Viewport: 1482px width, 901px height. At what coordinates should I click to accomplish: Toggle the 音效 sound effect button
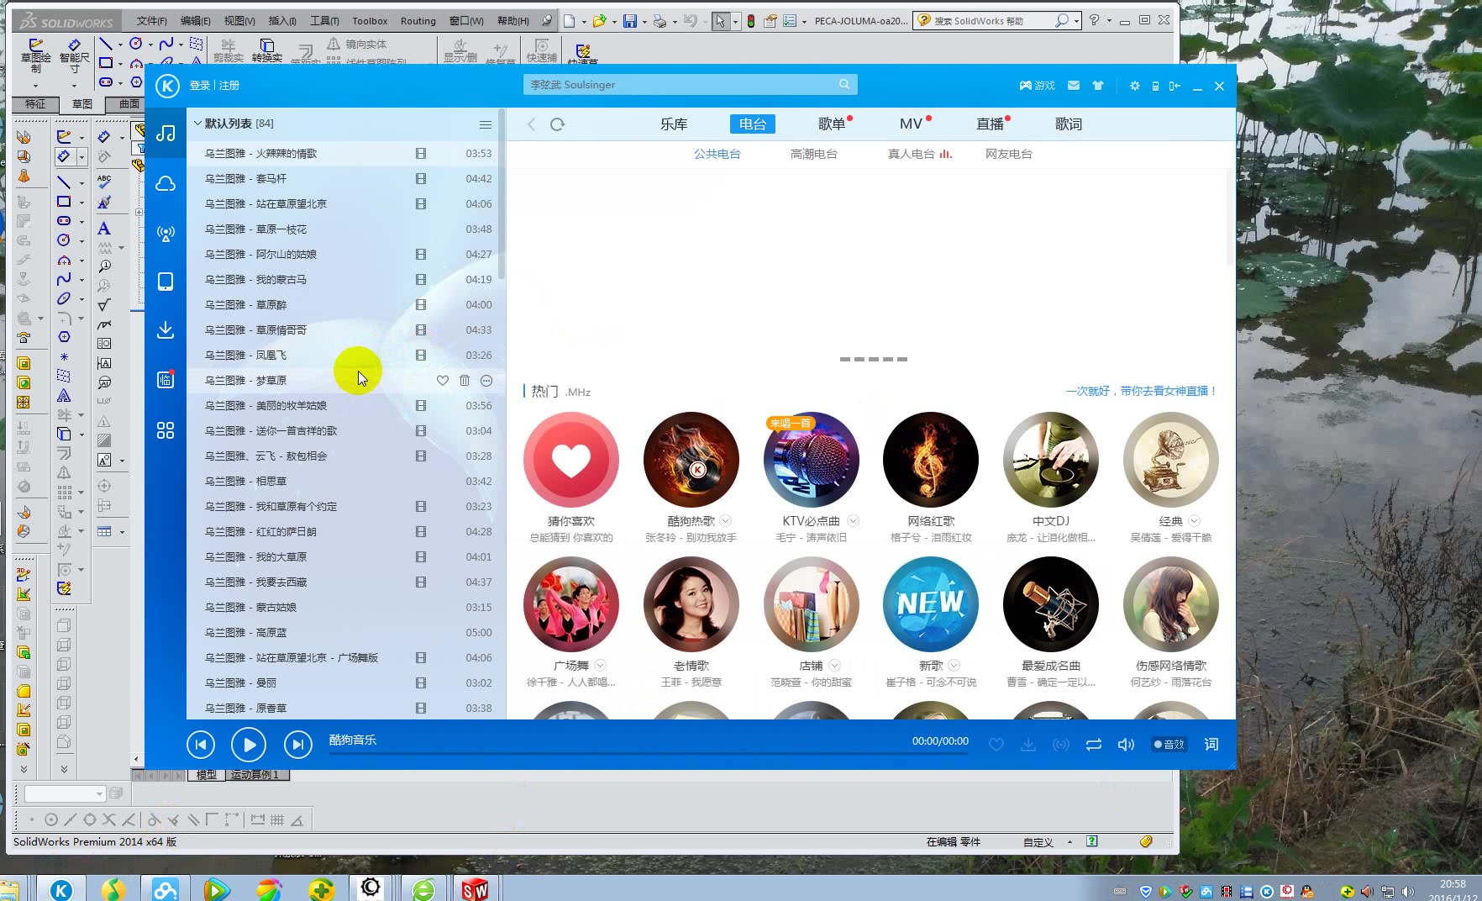pyautogui.click(x=1169, y=745)
